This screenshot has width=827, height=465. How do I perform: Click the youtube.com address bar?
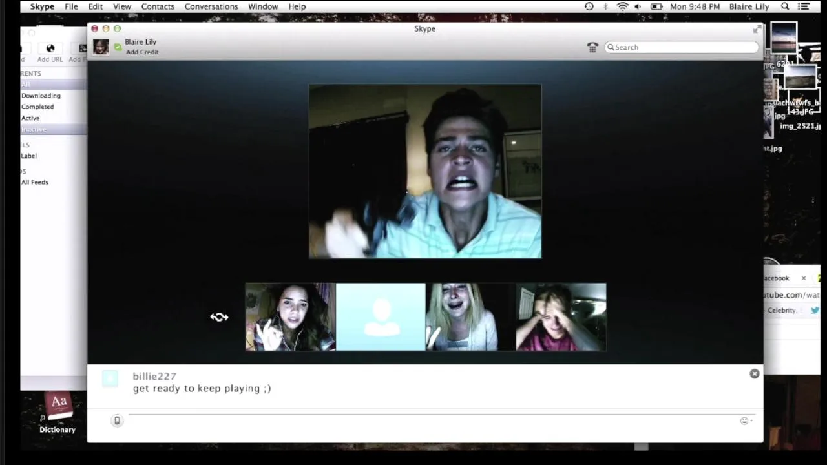pyautogui.click(x=792, y=295)
